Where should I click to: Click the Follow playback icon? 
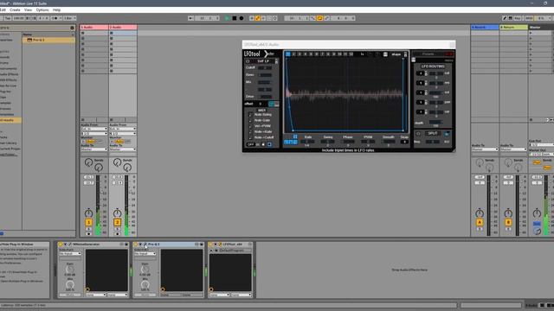[x=191, y=18]
